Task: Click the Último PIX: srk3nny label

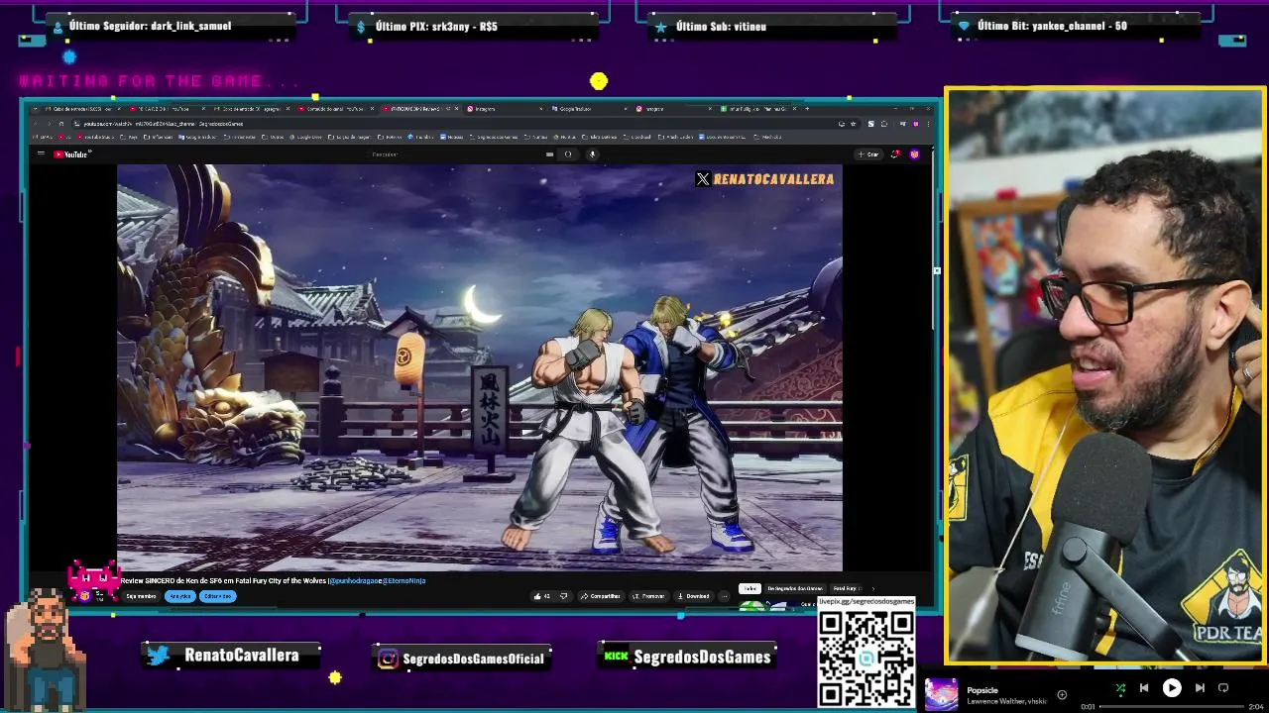Action: point(436,27)
